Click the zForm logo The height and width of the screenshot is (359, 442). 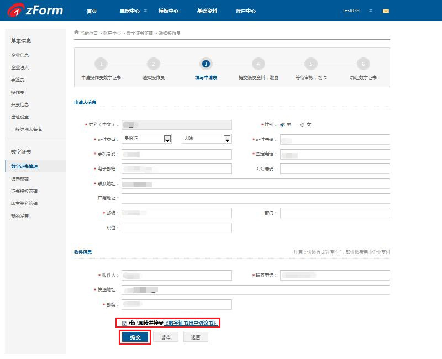point(35,10)
